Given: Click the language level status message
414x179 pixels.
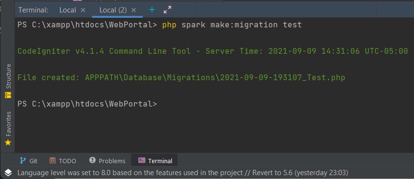Looking at the screenshot, I should [x=183, y=173].
